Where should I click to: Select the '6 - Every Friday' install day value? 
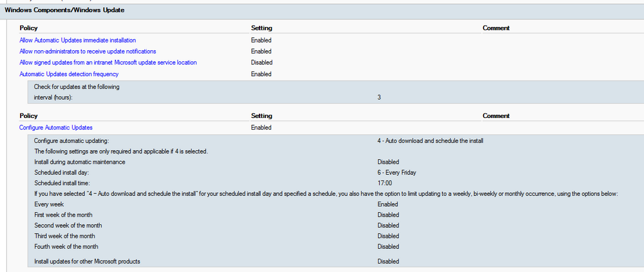[x=397, y=173]
